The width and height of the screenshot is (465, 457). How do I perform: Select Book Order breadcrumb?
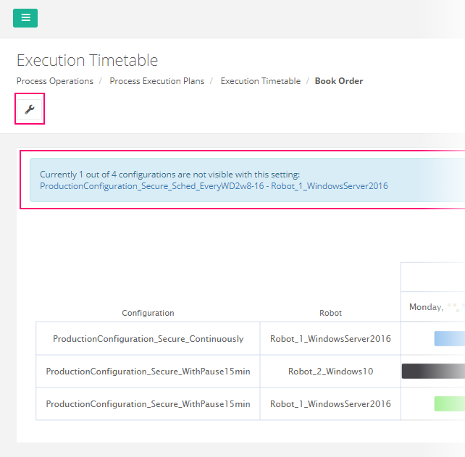coord(339,81)
